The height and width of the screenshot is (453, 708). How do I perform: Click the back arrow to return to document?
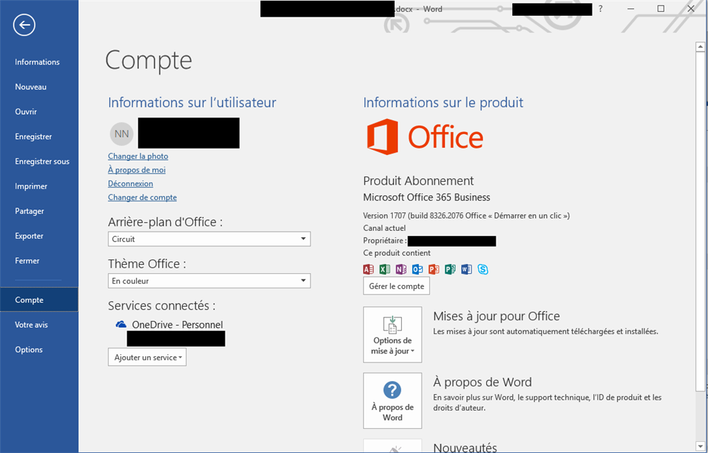tap(24, 25)
